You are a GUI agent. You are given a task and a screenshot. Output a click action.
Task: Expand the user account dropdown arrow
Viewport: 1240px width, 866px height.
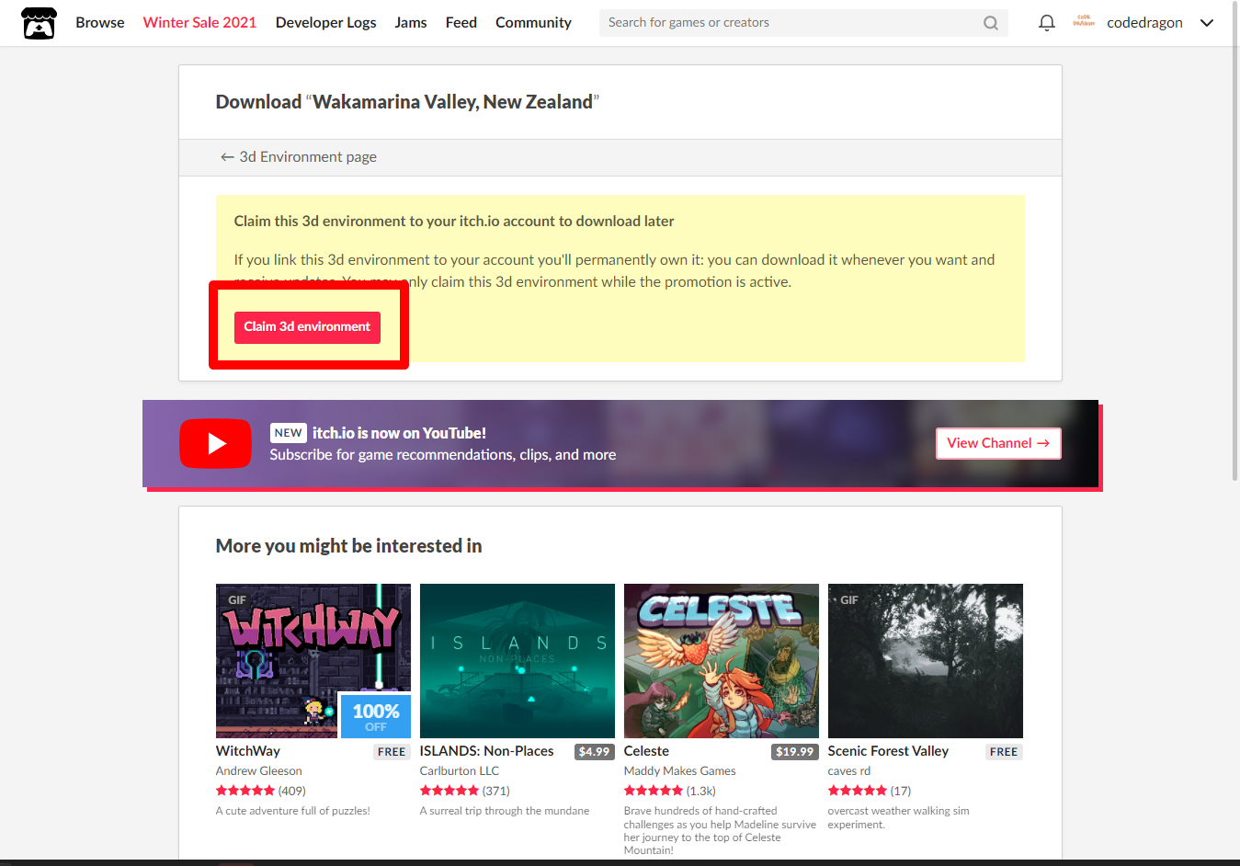(1207, 23)
